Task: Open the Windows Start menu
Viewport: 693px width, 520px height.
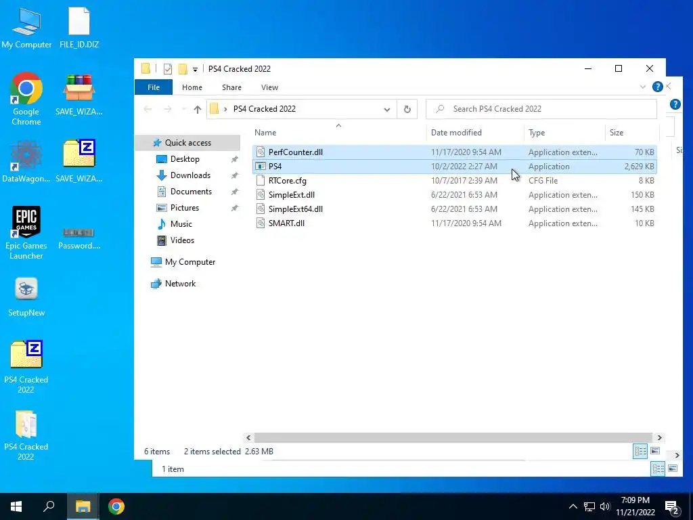Action: [16, 506]
